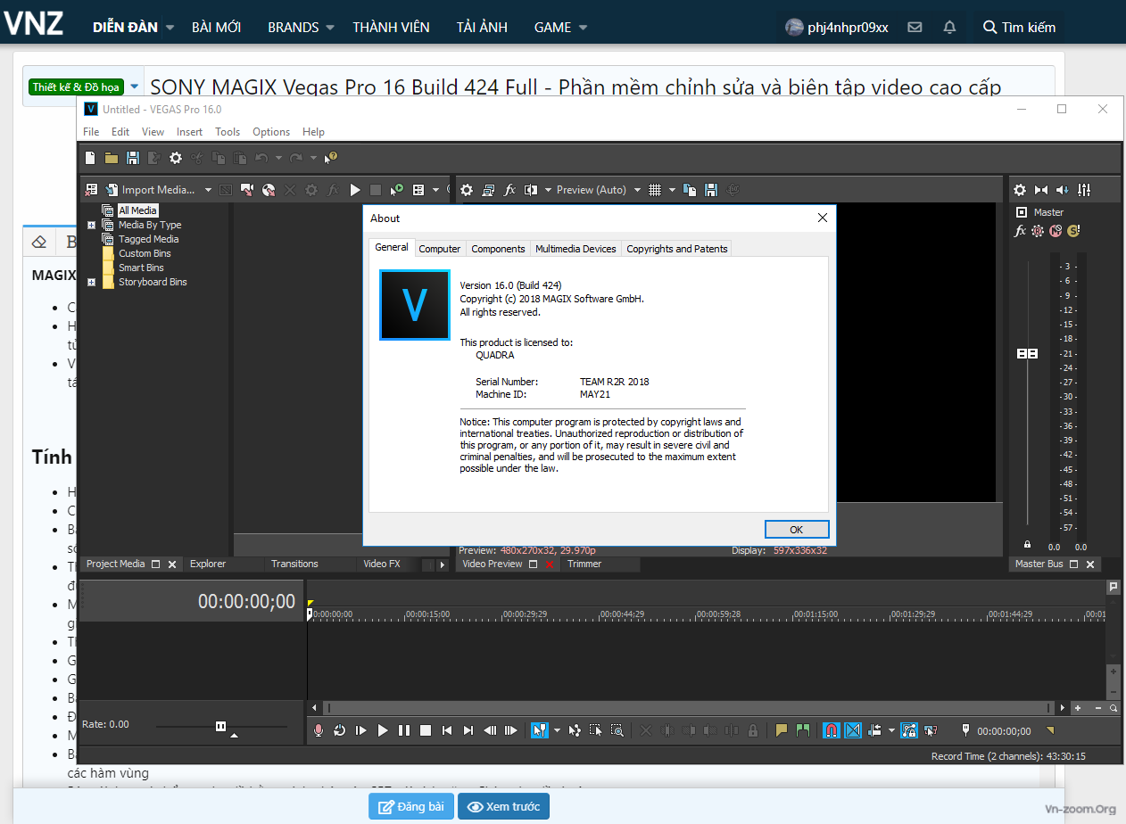The height and width of the screenshot is (824, 1126).
Task: Click the Overlays grid icon in preview toolbar
Action: (655, 190)
